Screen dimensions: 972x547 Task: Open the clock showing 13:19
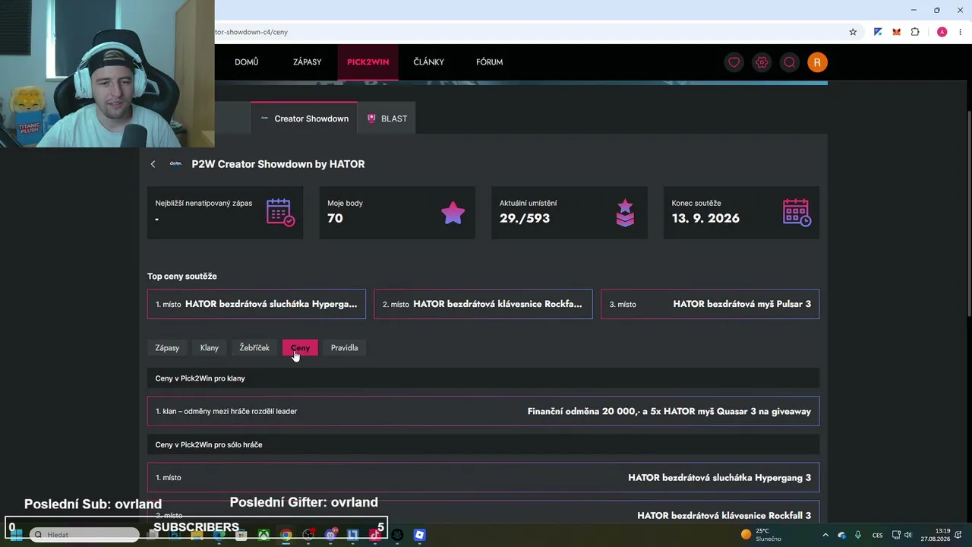click(x=935, y=535)
